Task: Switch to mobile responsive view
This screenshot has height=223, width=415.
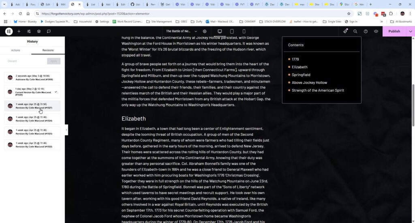Action: (244, 31)
